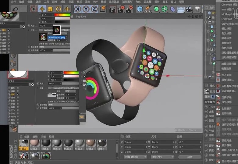Select the Scale tool in the top toolbar
Screen dimensions: 238x164
(x=51, y=9)
